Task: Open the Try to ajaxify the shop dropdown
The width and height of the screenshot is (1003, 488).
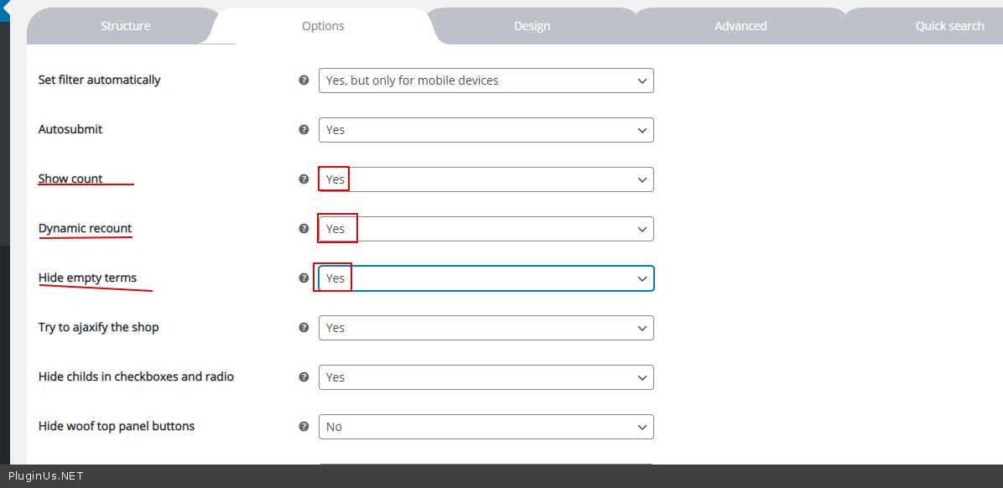Action: pos(486,328)
